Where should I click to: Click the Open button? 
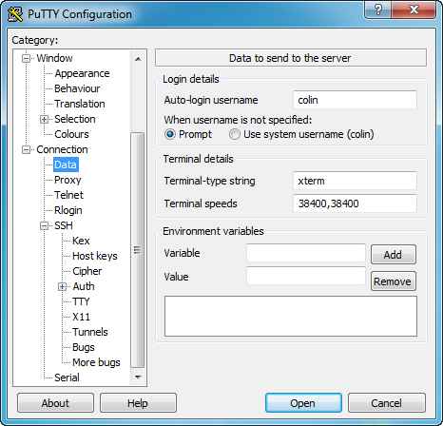click(303, 403)
